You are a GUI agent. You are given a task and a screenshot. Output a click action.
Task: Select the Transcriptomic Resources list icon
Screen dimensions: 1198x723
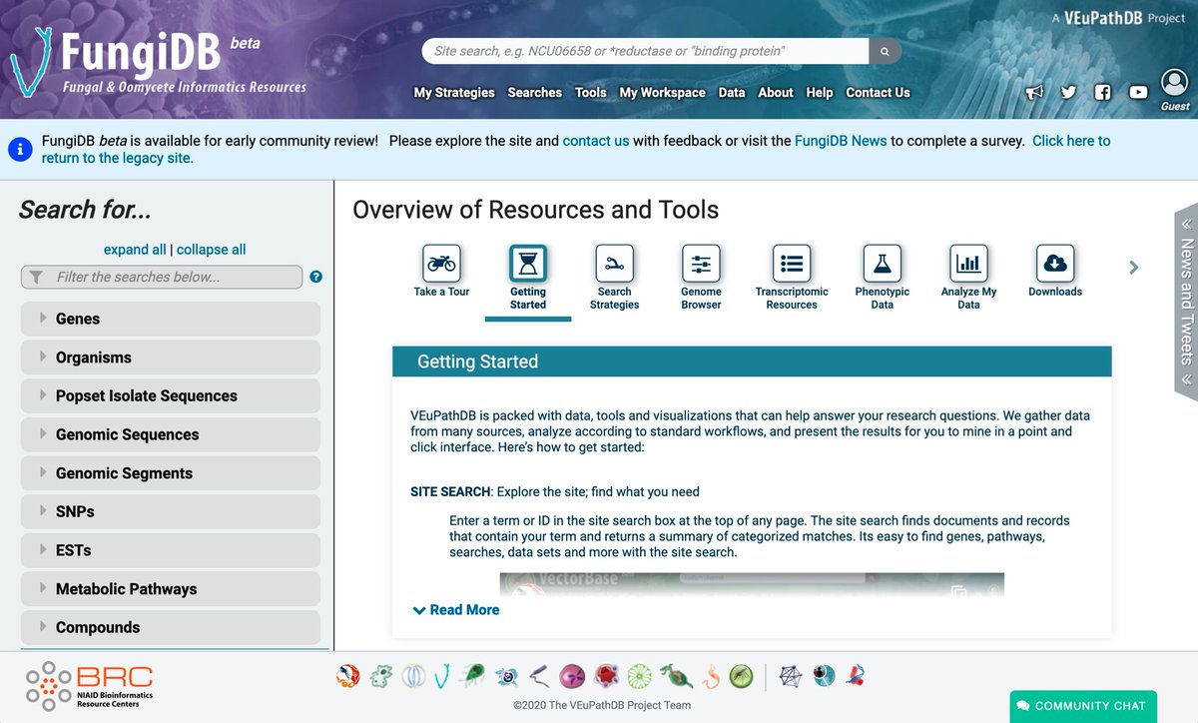point(792,264)
